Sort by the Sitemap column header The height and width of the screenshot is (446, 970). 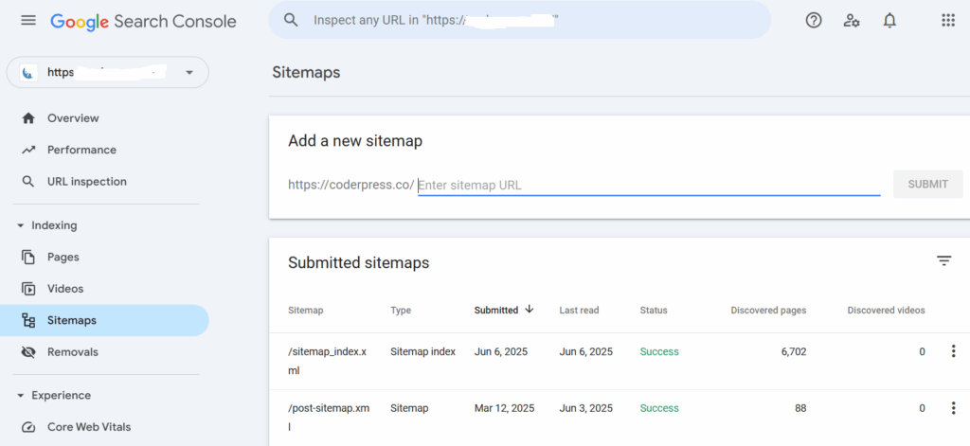[306, 310]
